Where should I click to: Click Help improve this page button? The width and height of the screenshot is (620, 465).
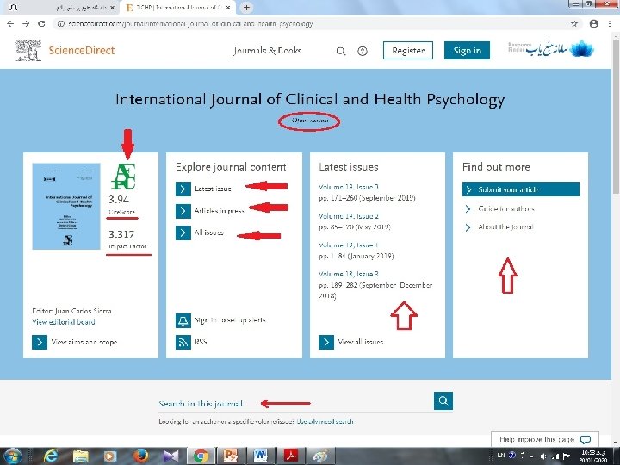coord(545,439)
